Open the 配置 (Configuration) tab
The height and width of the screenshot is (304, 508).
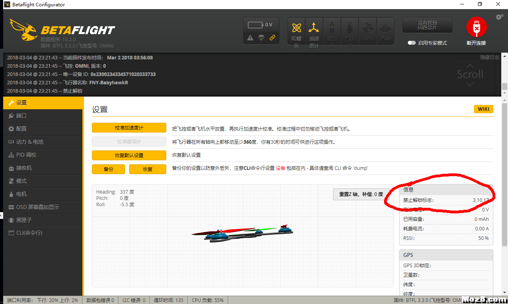click(43, 129)
